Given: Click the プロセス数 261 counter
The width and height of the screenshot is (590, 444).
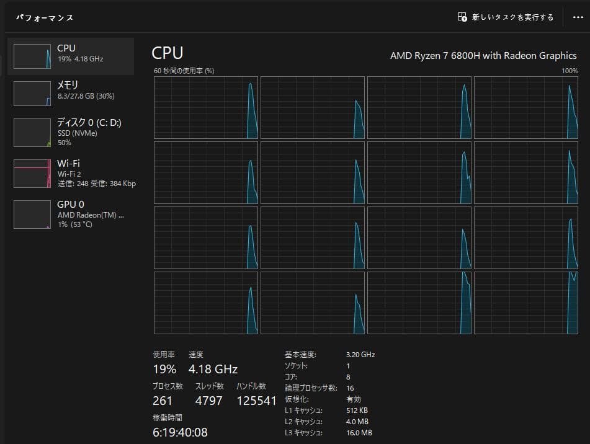Looking at the screenshot, I should tap(164, 400).
